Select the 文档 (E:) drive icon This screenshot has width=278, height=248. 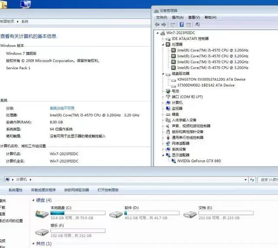coord(190,215)
